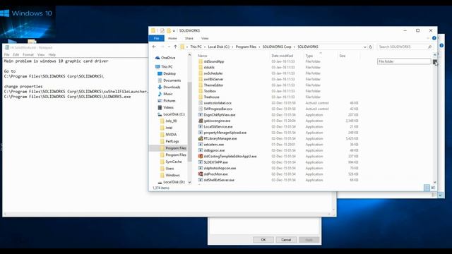Open the Explorer File tab

157,38
